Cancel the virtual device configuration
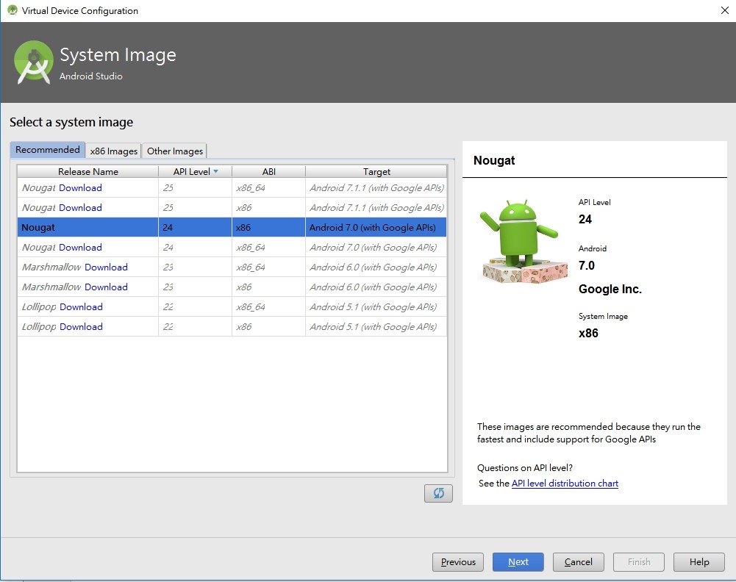The width and height of the screenshot is (736, 582). pyautogui.click(x=578, y=562)
